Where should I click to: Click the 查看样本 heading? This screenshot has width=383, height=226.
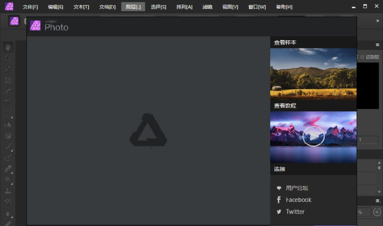tap(285, 42)
